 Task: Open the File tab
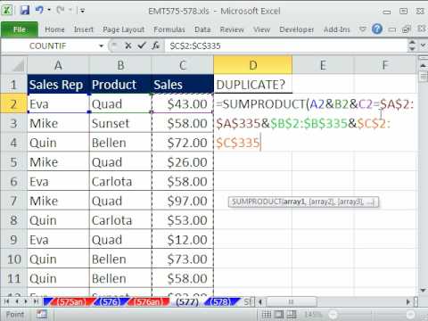point(20,29)
